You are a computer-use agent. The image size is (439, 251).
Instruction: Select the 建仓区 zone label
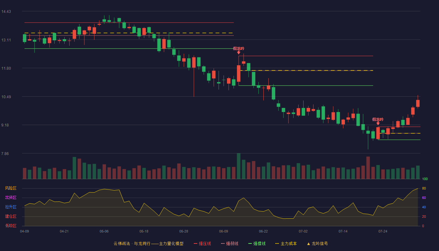pyautogui.click(x=11, y=216)
